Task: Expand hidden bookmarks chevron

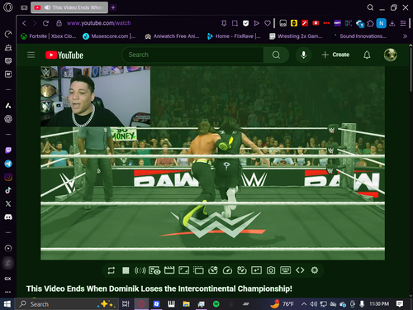Action: [x=405, y=36]
